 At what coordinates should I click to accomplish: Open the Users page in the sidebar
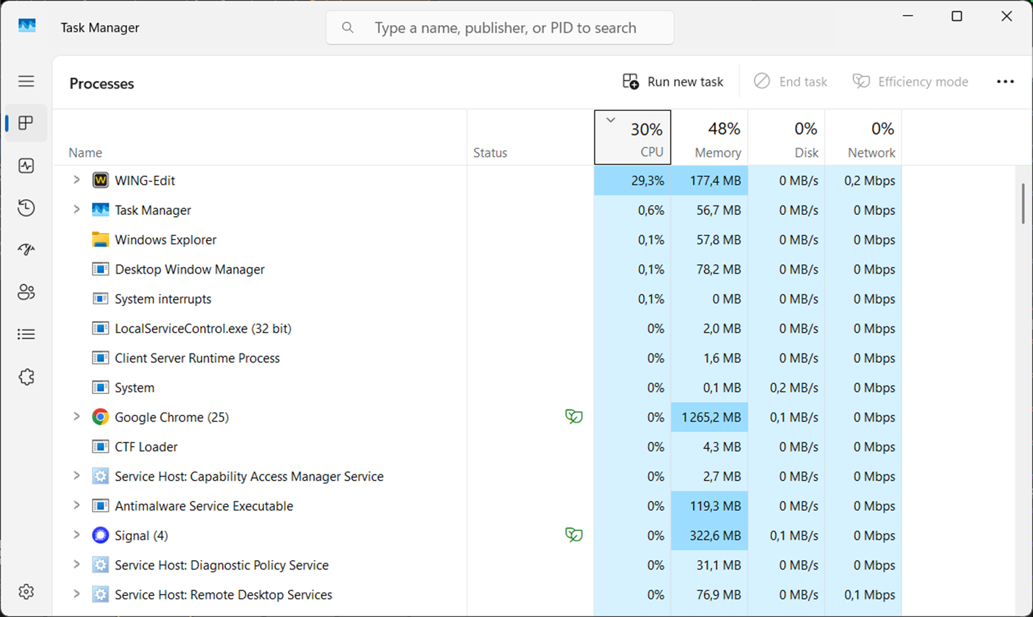point(26,292)
